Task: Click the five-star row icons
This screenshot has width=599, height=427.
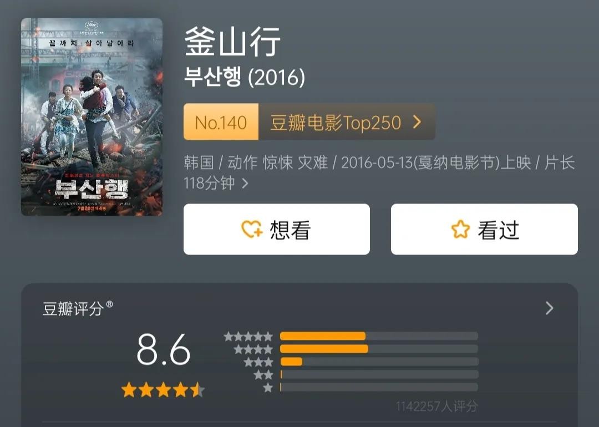Action: (x=248, y=337)
